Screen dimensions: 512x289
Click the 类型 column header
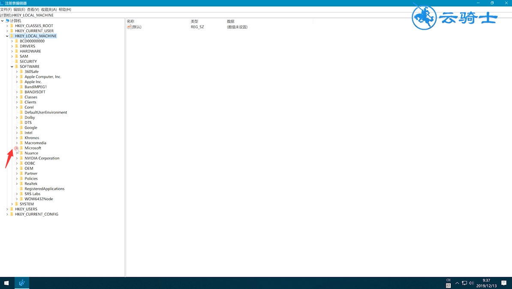[195, 21]
